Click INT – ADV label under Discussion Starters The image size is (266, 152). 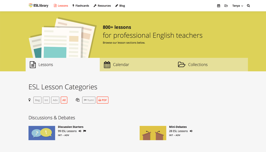63,135
